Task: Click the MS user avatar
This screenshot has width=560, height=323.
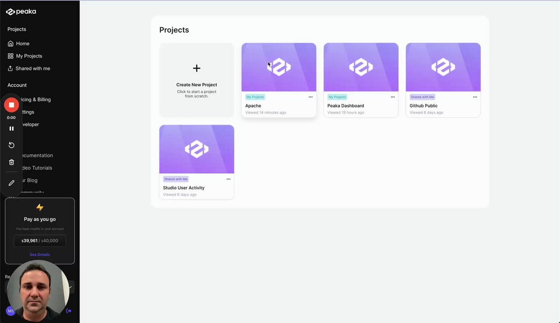Action: coord(10,311)
